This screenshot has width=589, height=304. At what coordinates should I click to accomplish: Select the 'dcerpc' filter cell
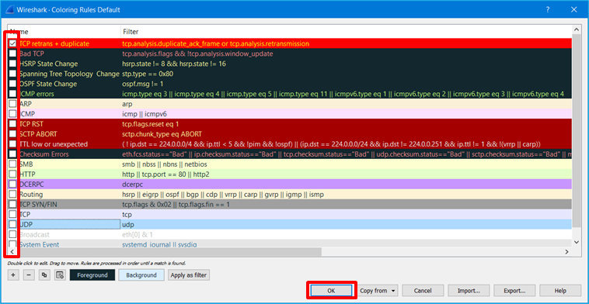pos(132,184)
